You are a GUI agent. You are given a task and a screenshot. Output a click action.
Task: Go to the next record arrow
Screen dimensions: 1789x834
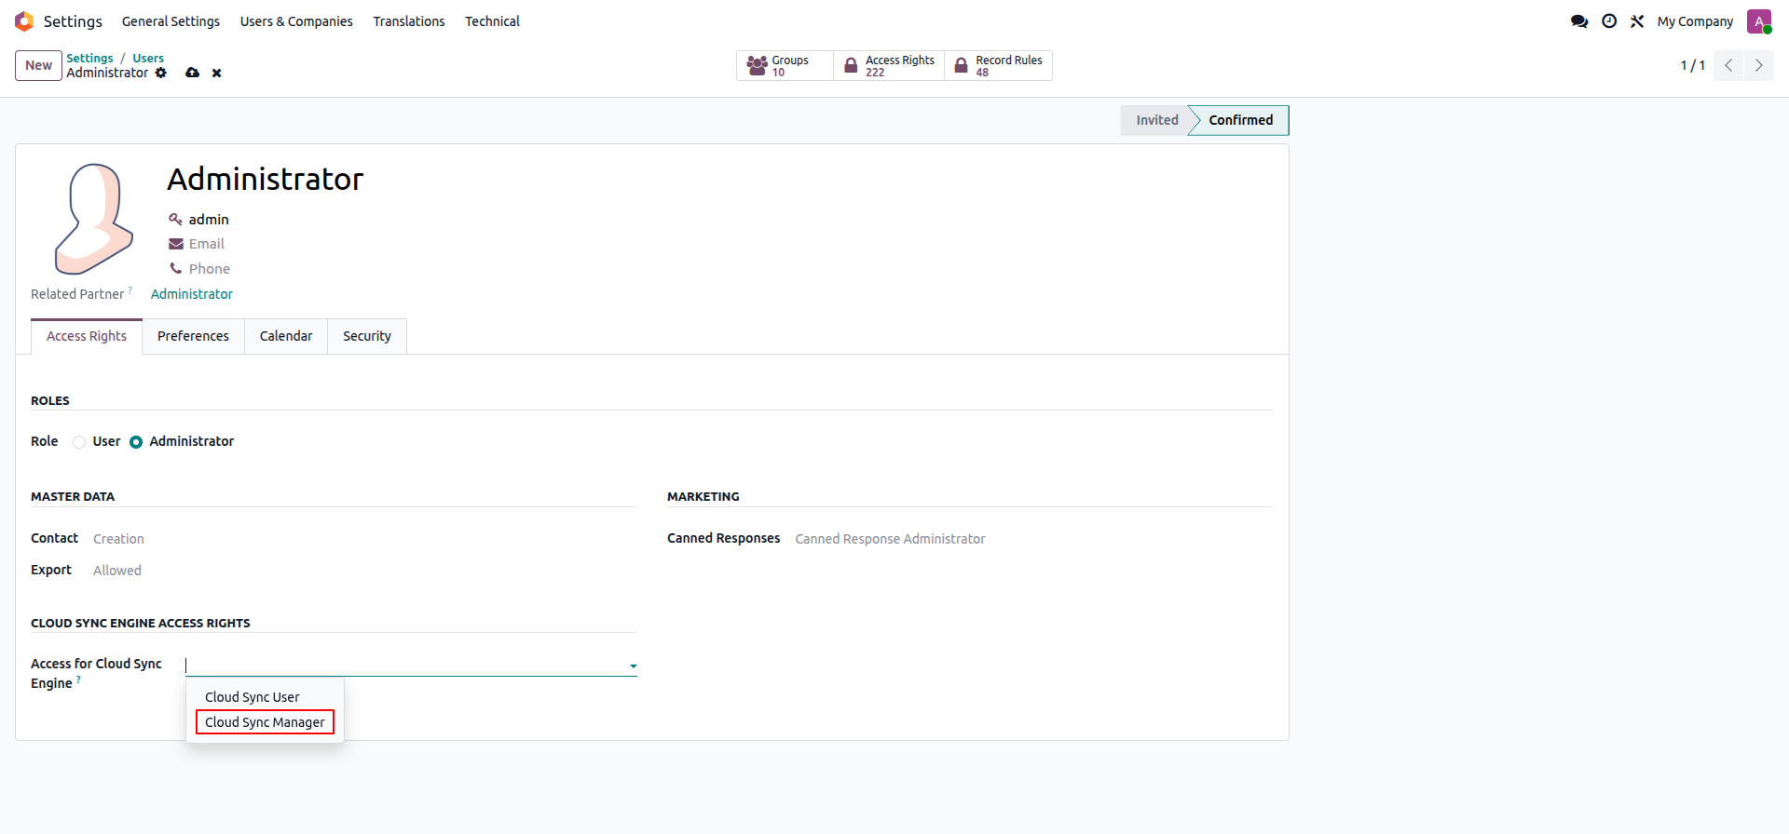(x=1759, y=65)
